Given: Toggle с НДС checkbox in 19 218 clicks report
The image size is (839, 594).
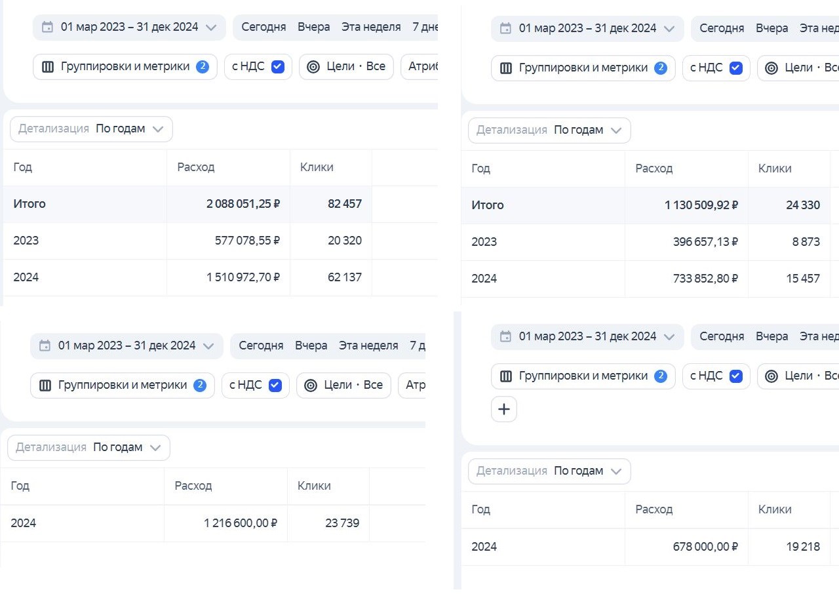Looking at the screenshot, I should (x=735, y=376).
